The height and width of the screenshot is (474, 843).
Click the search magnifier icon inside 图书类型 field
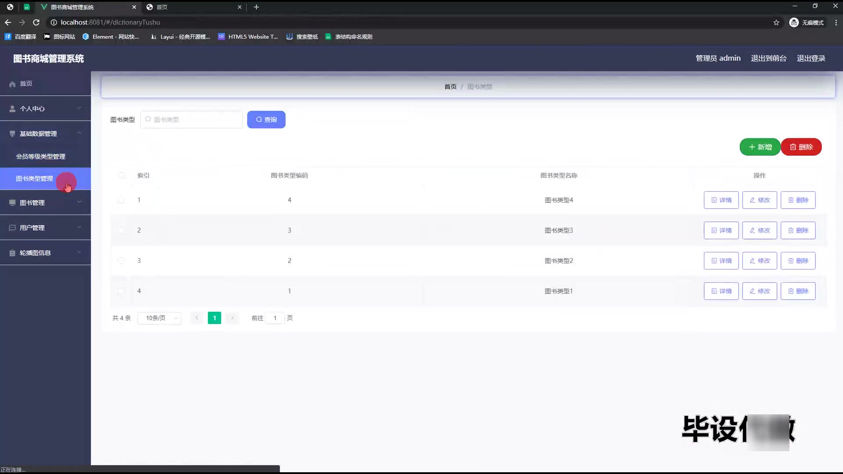(148, 119)
